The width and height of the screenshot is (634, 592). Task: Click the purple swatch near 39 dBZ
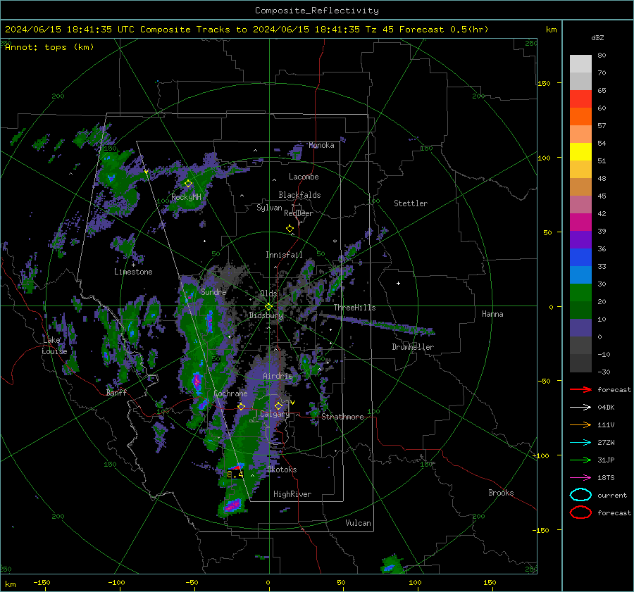tap(580, 239)
